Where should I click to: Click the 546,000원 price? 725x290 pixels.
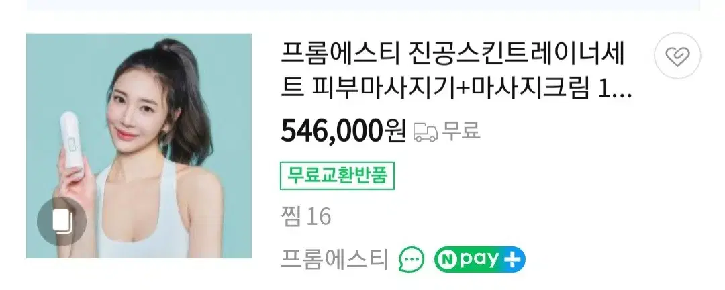click(x=344, y=132)
